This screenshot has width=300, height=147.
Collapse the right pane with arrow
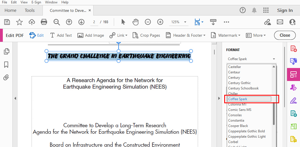[x=219, y=98]
